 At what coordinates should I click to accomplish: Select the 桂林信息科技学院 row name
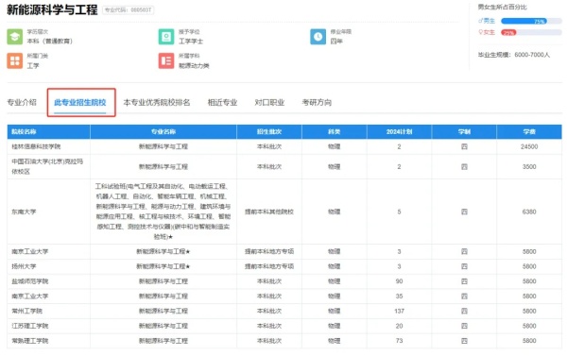click(36, 146)
